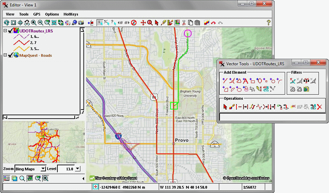
Task: Click the legend list icon below the Zoom bar
Action: 7,178
